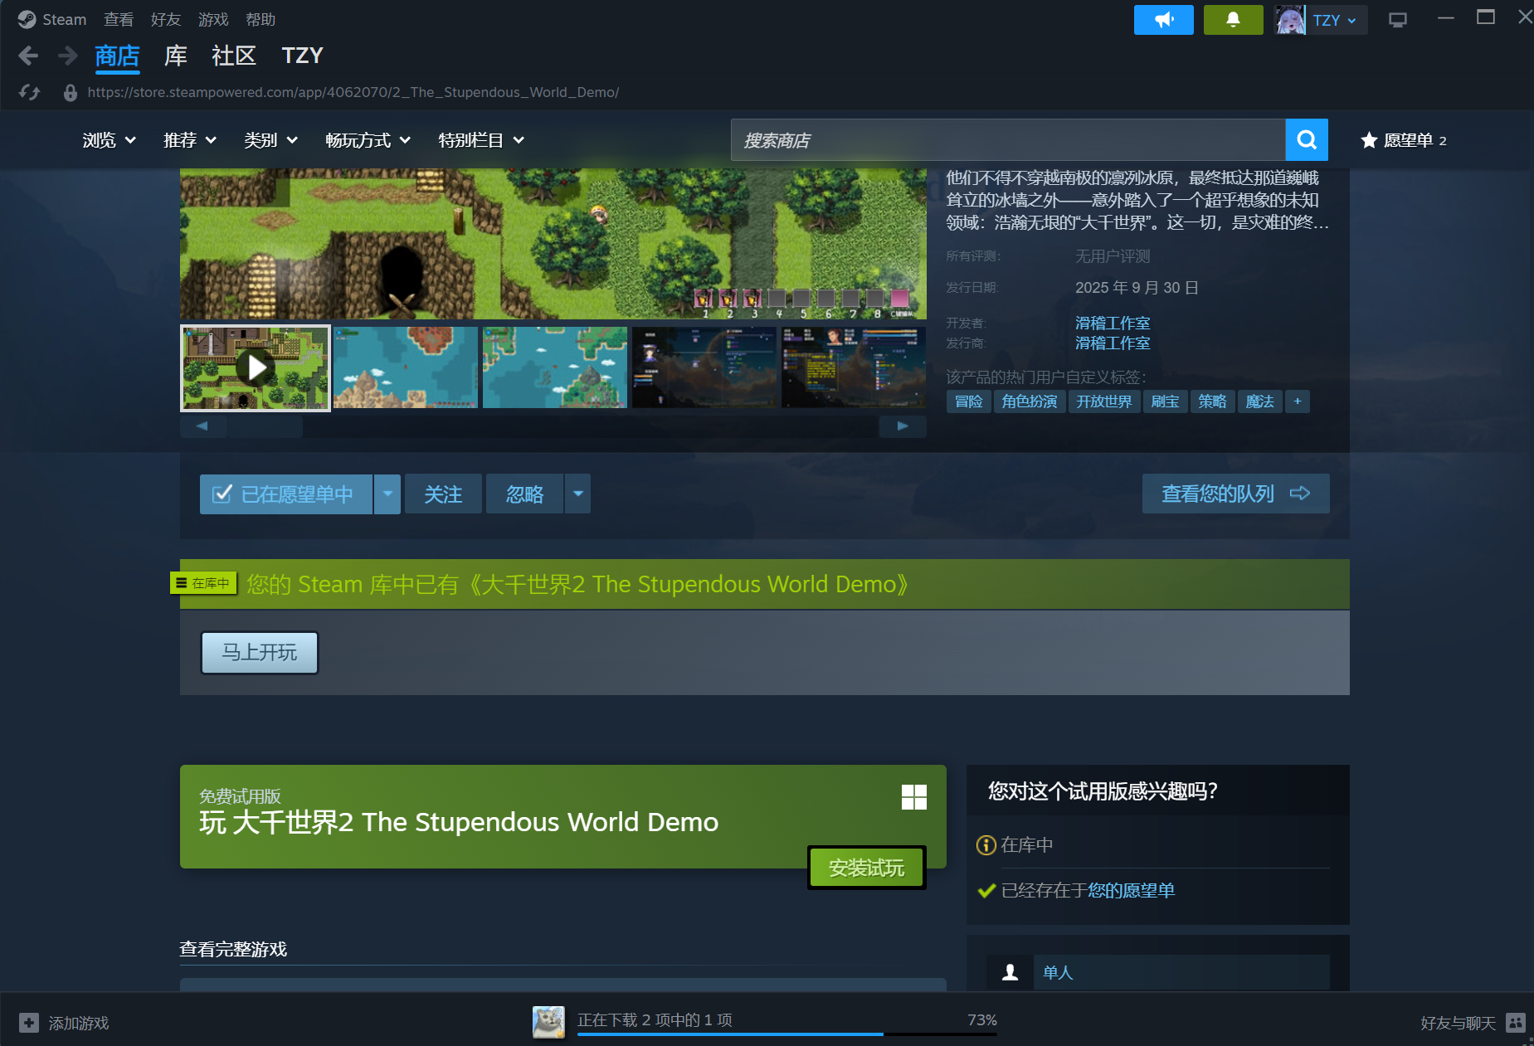Expand the 畅玩方式 dropdown
The image size is (1534, 1046).
tap(368, 140)
